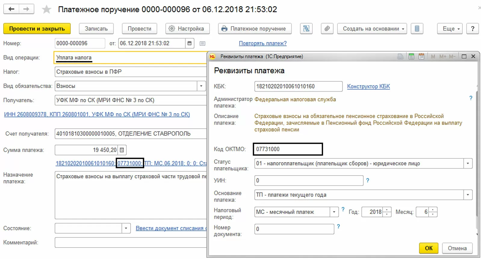Click the help question mark next to Администратор платежа
This screenshot has width=481, height=259.
pyautogui.click(x=471, y=98)
